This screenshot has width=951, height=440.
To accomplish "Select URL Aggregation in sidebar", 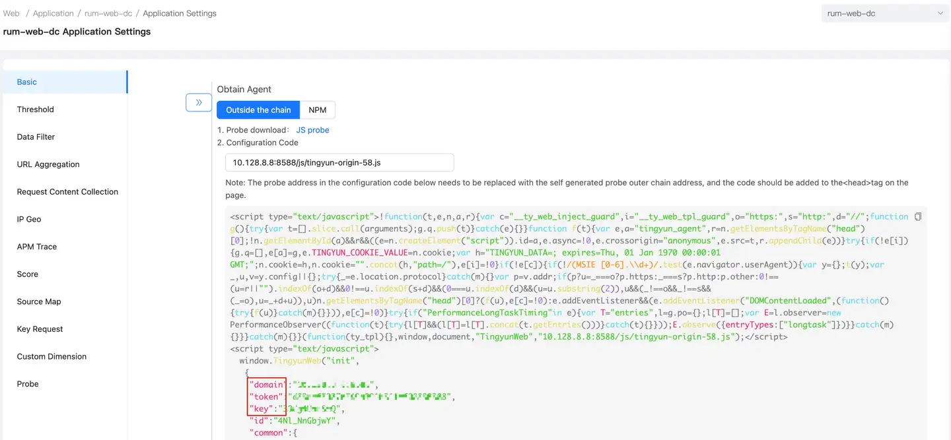I will click(x=48, y=164).
